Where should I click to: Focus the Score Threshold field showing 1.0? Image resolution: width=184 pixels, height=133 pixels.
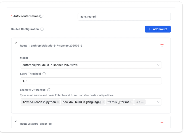pos(91,81)
